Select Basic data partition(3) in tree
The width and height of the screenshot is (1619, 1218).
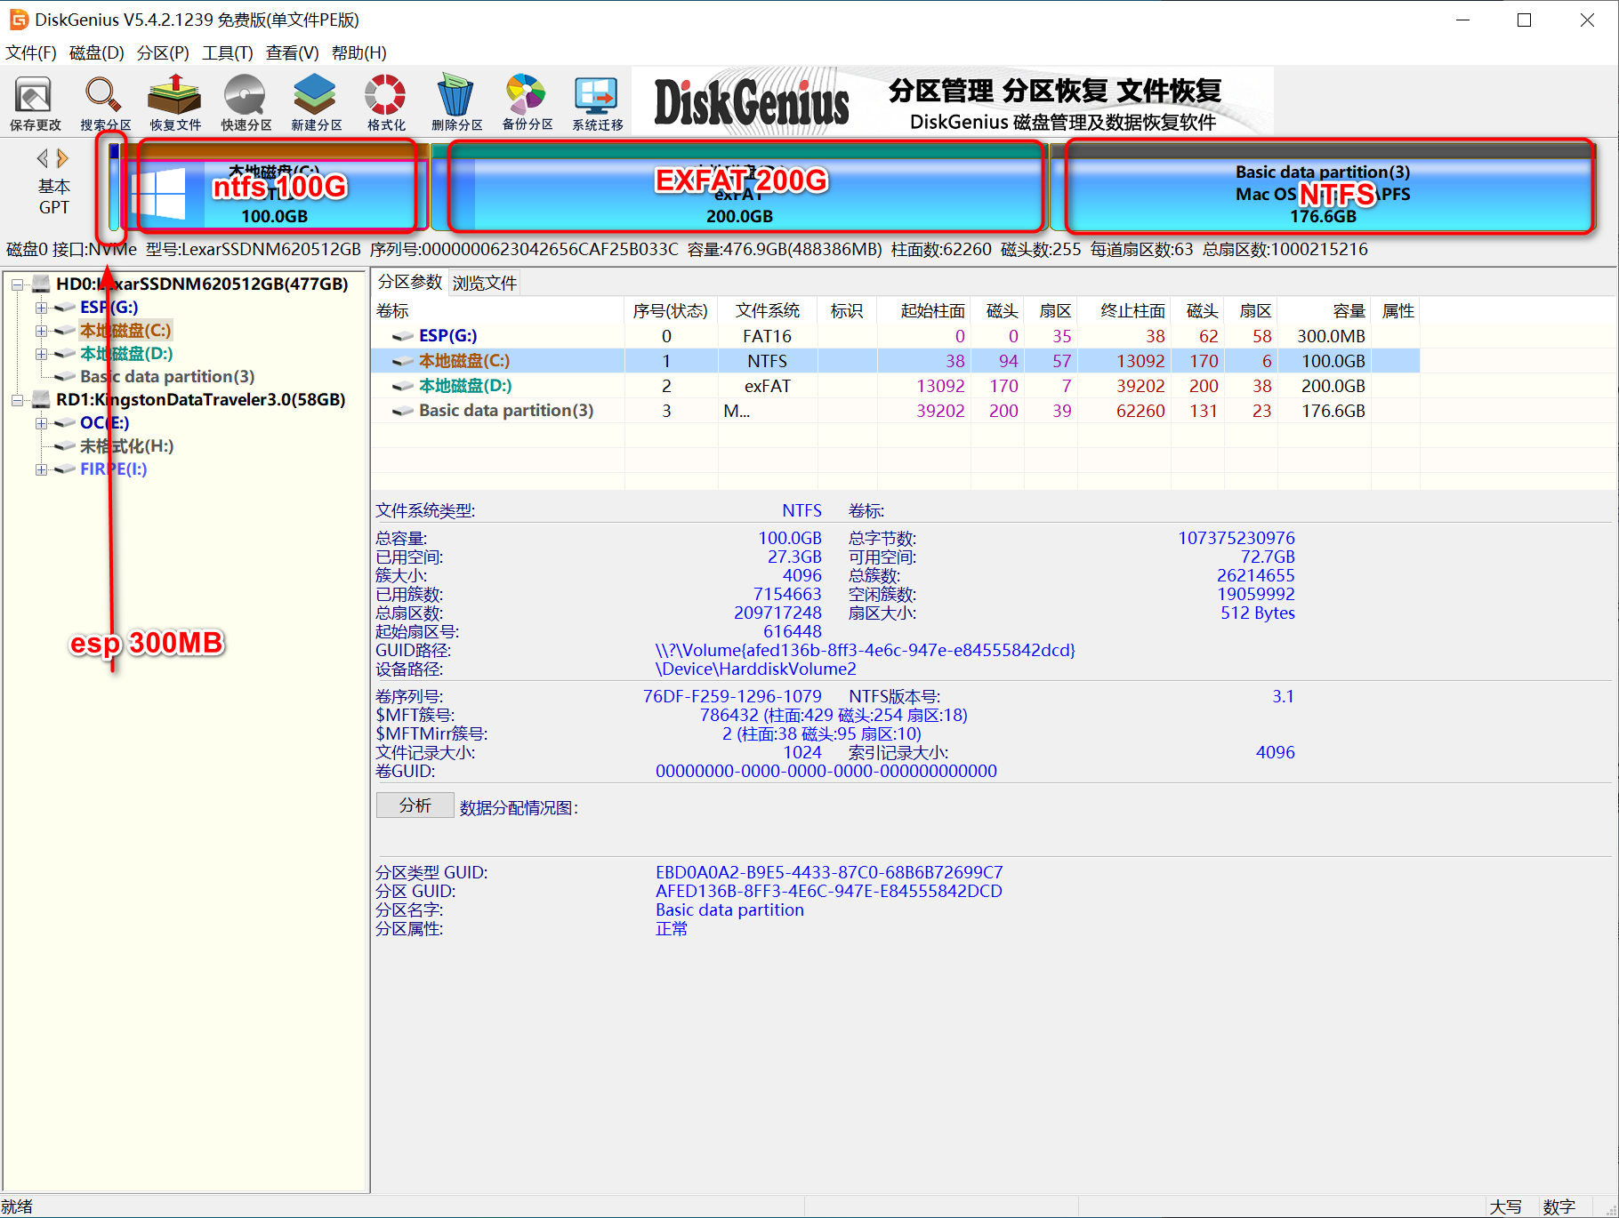[x=167, y=377]
